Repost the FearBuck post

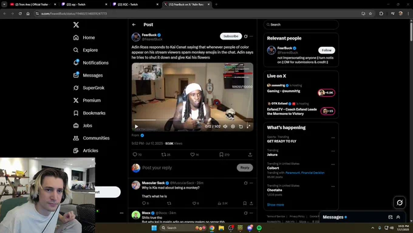coord(163,155)
